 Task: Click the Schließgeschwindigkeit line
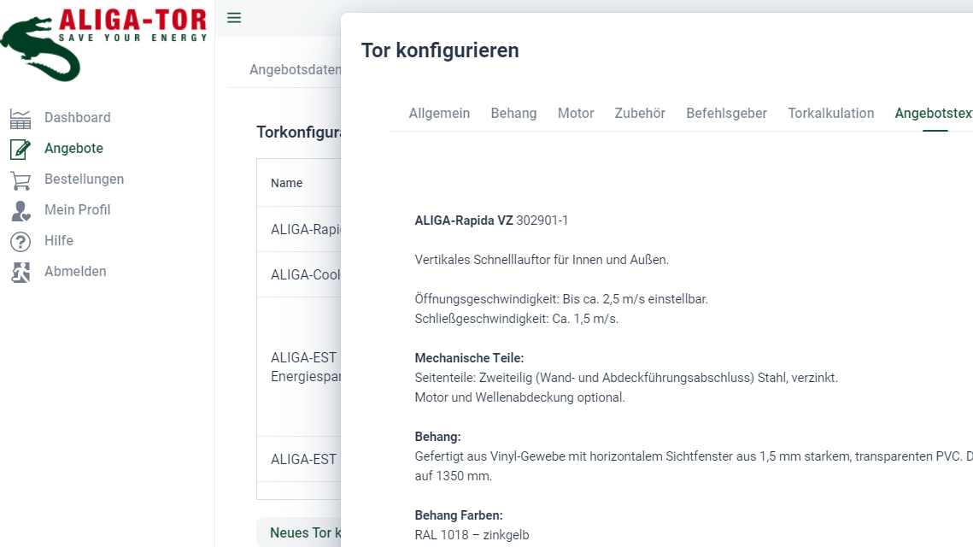tap(516, 319)
